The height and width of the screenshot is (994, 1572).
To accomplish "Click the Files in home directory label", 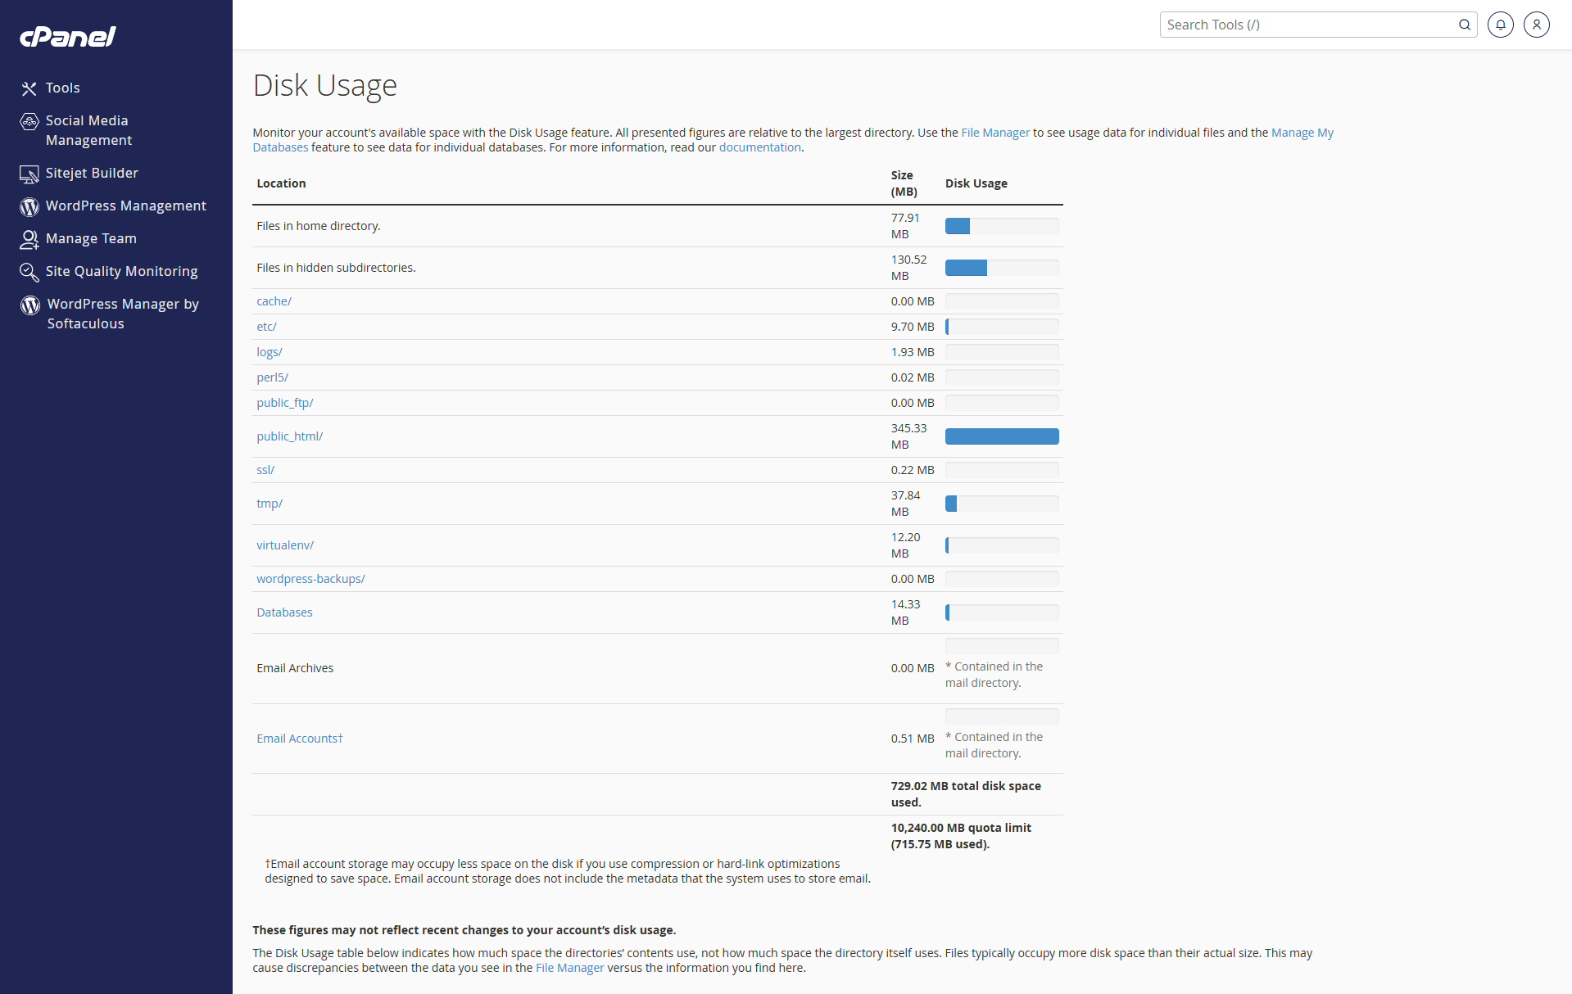I will (x=319, y=226).
